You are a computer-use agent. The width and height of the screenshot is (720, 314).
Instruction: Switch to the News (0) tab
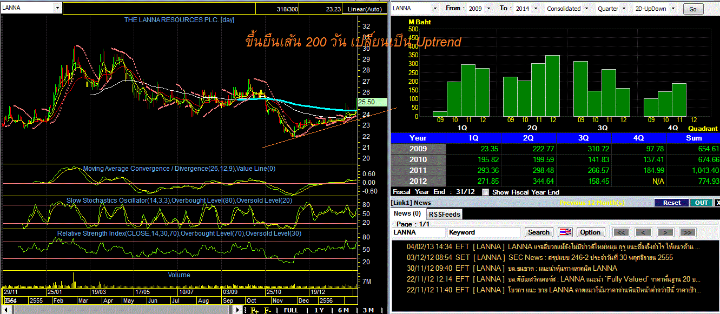[407, 214]
